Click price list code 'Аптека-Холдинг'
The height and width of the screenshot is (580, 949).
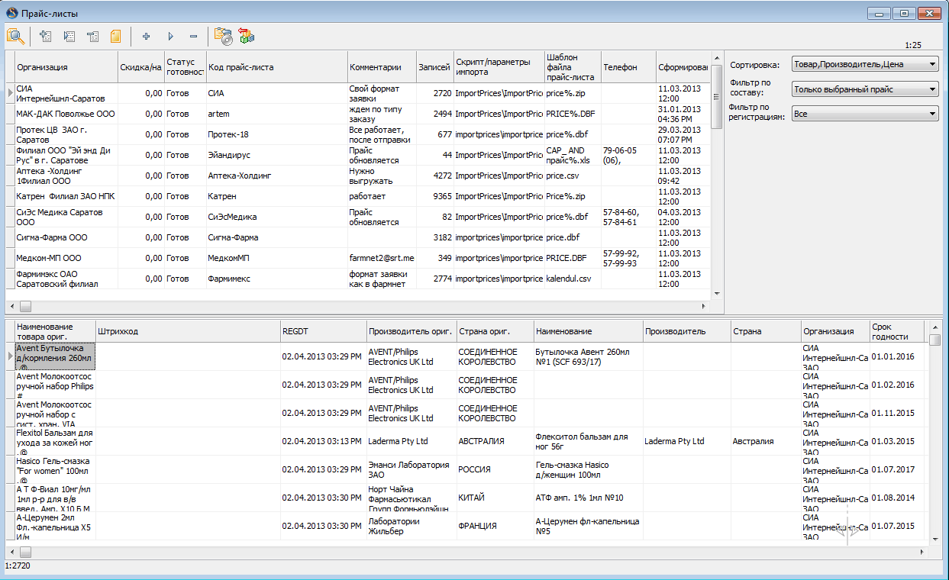pyautogui.click(x=276, y=176)
